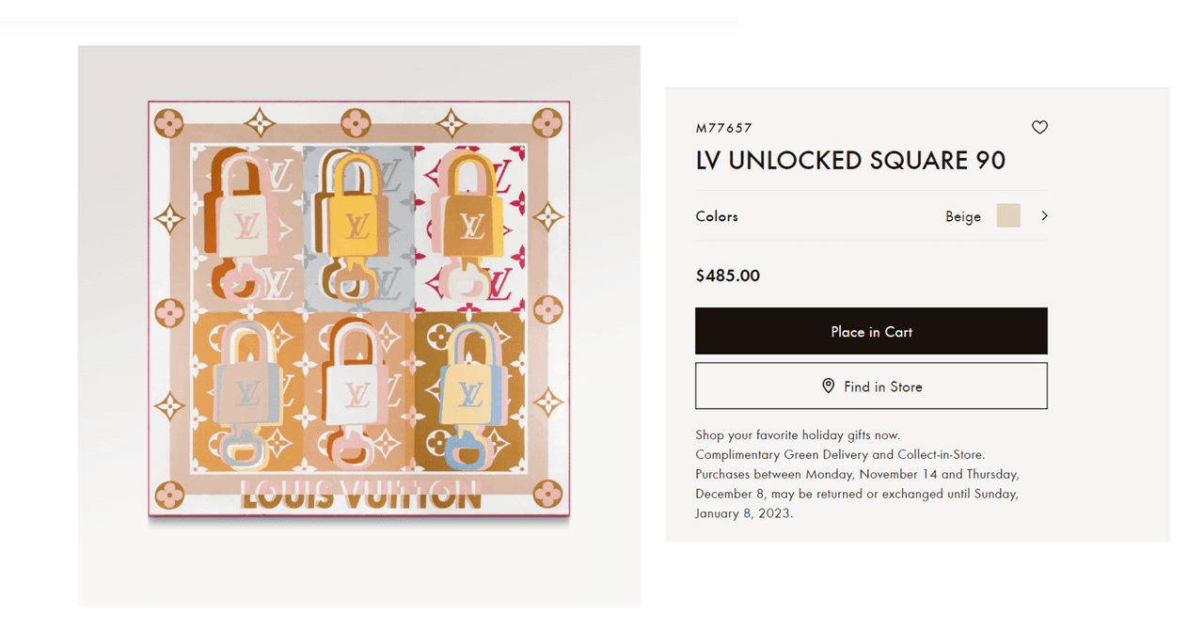Click the bottom-left grey padlock on the scarf
Screen dimensions: 1204x630
coord(246,390)
